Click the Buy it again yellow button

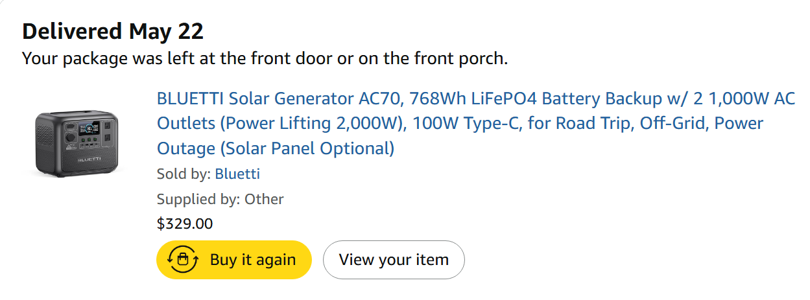(234, 260)
